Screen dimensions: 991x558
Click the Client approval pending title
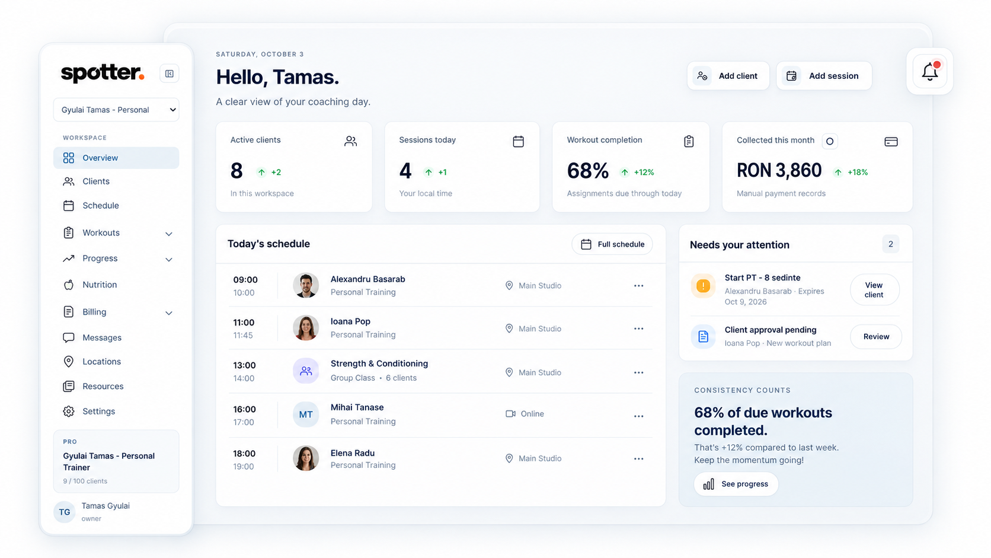click(x=771, y=330)
